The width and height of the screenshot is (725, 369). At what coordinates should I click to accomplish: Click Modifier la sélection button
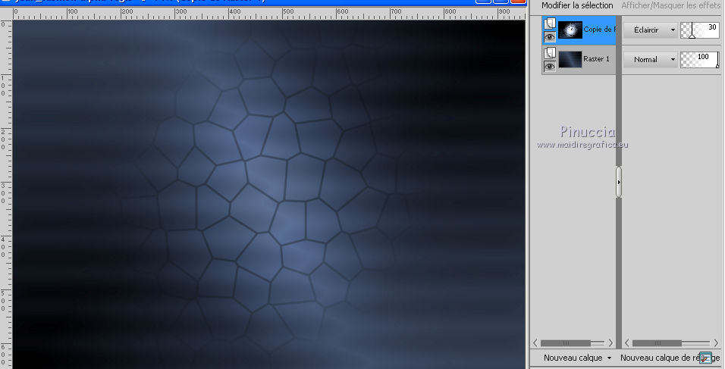[577, 5]
